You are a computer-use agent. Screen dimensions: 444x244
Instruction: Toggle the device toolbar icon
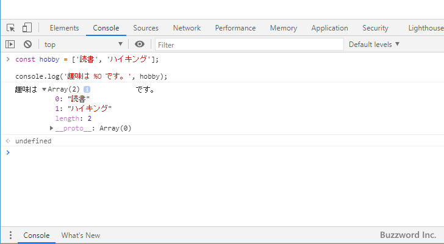[27, 27]
